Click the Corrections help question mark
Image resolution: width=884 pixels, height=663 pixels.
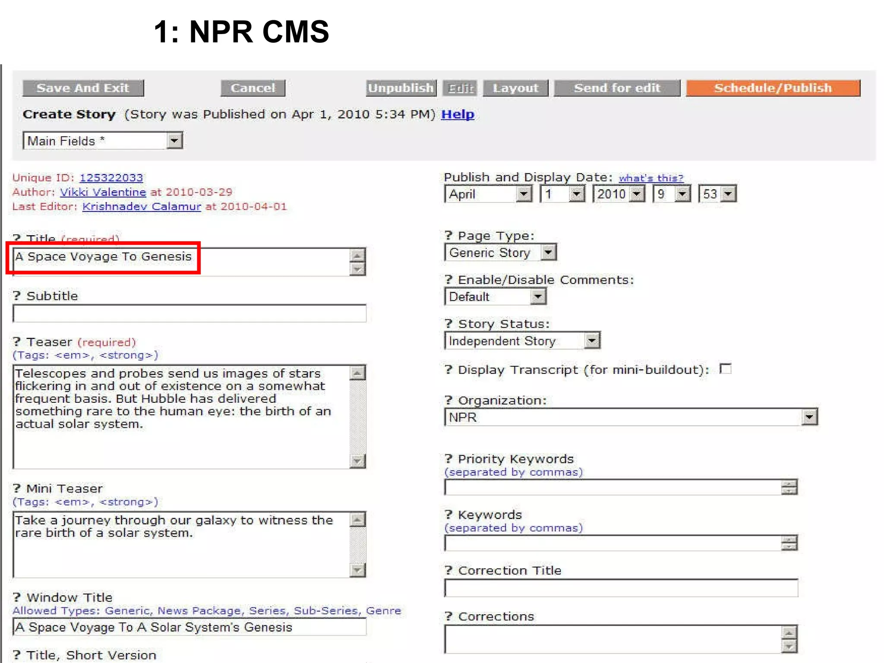pyautogui.click(x=448, y=616)
